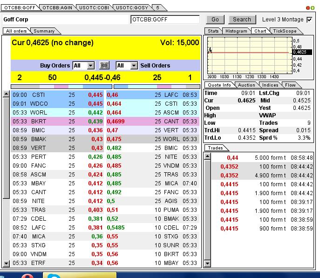Select the Flow tab
Image resolution: width=320 pixels, height=278 pixels.
(x=290, y=85)
